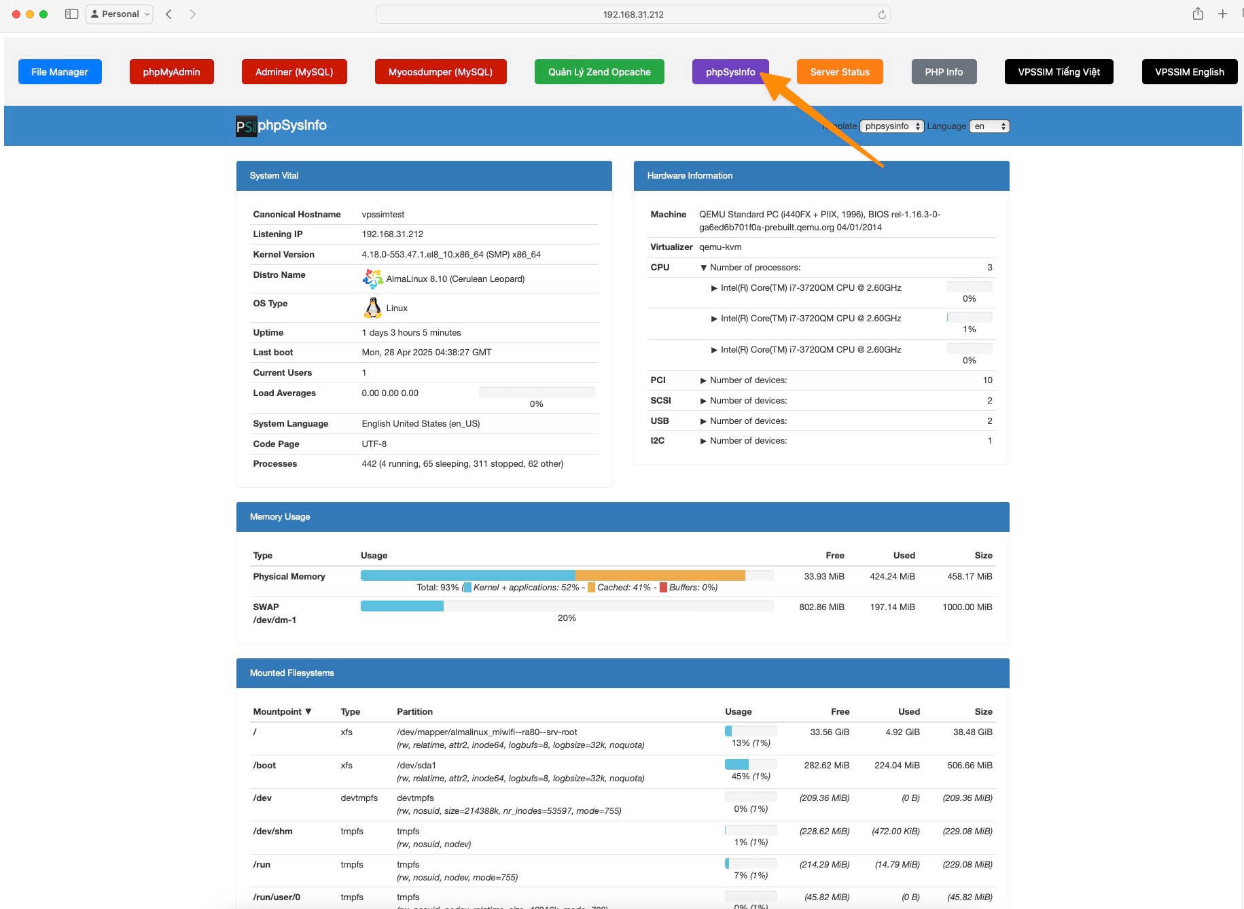Click the /boot usage bar at 45%
Image resolution: width=1244 pixels, height=909 pixels.
pos(751,764)
